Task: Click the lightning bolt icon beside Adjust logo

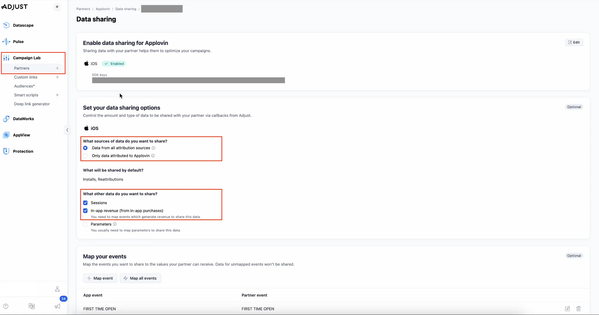Action: coord(57,7)
